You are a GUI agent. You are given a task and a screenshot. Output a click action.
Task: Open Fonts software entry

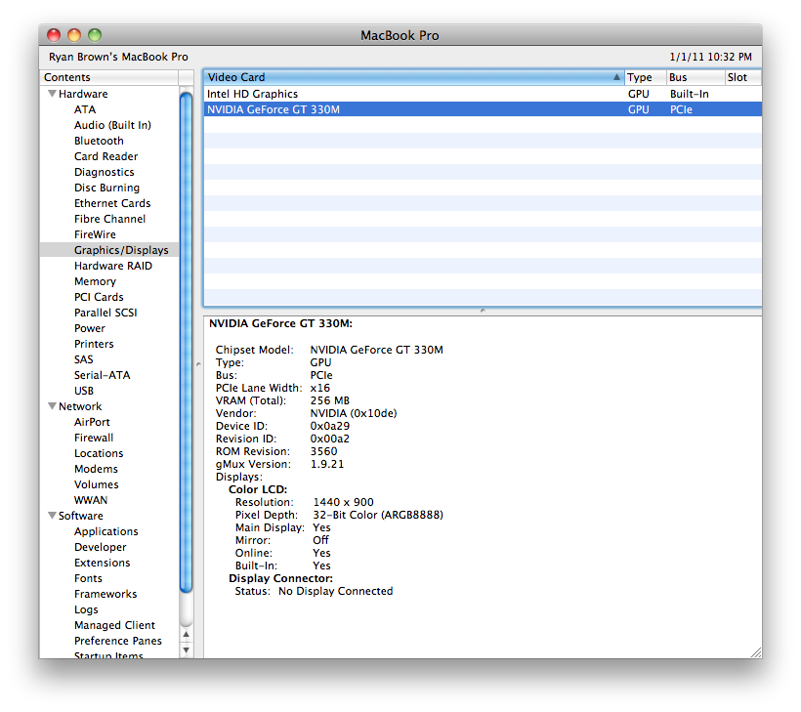coord(88,579)
